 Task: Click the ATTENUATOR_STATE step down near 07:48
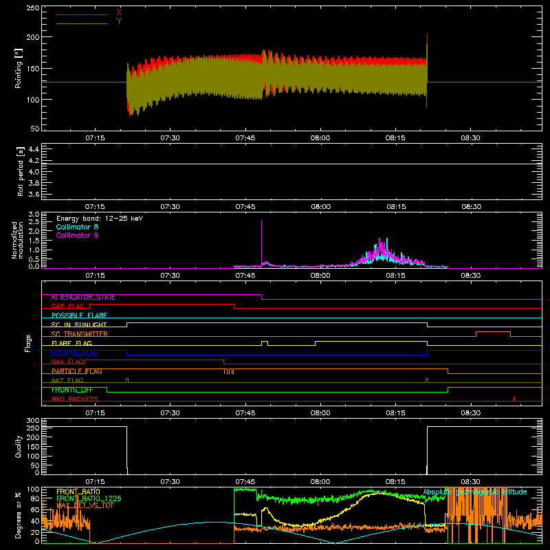pyautogui.click(x=262, y=297)
